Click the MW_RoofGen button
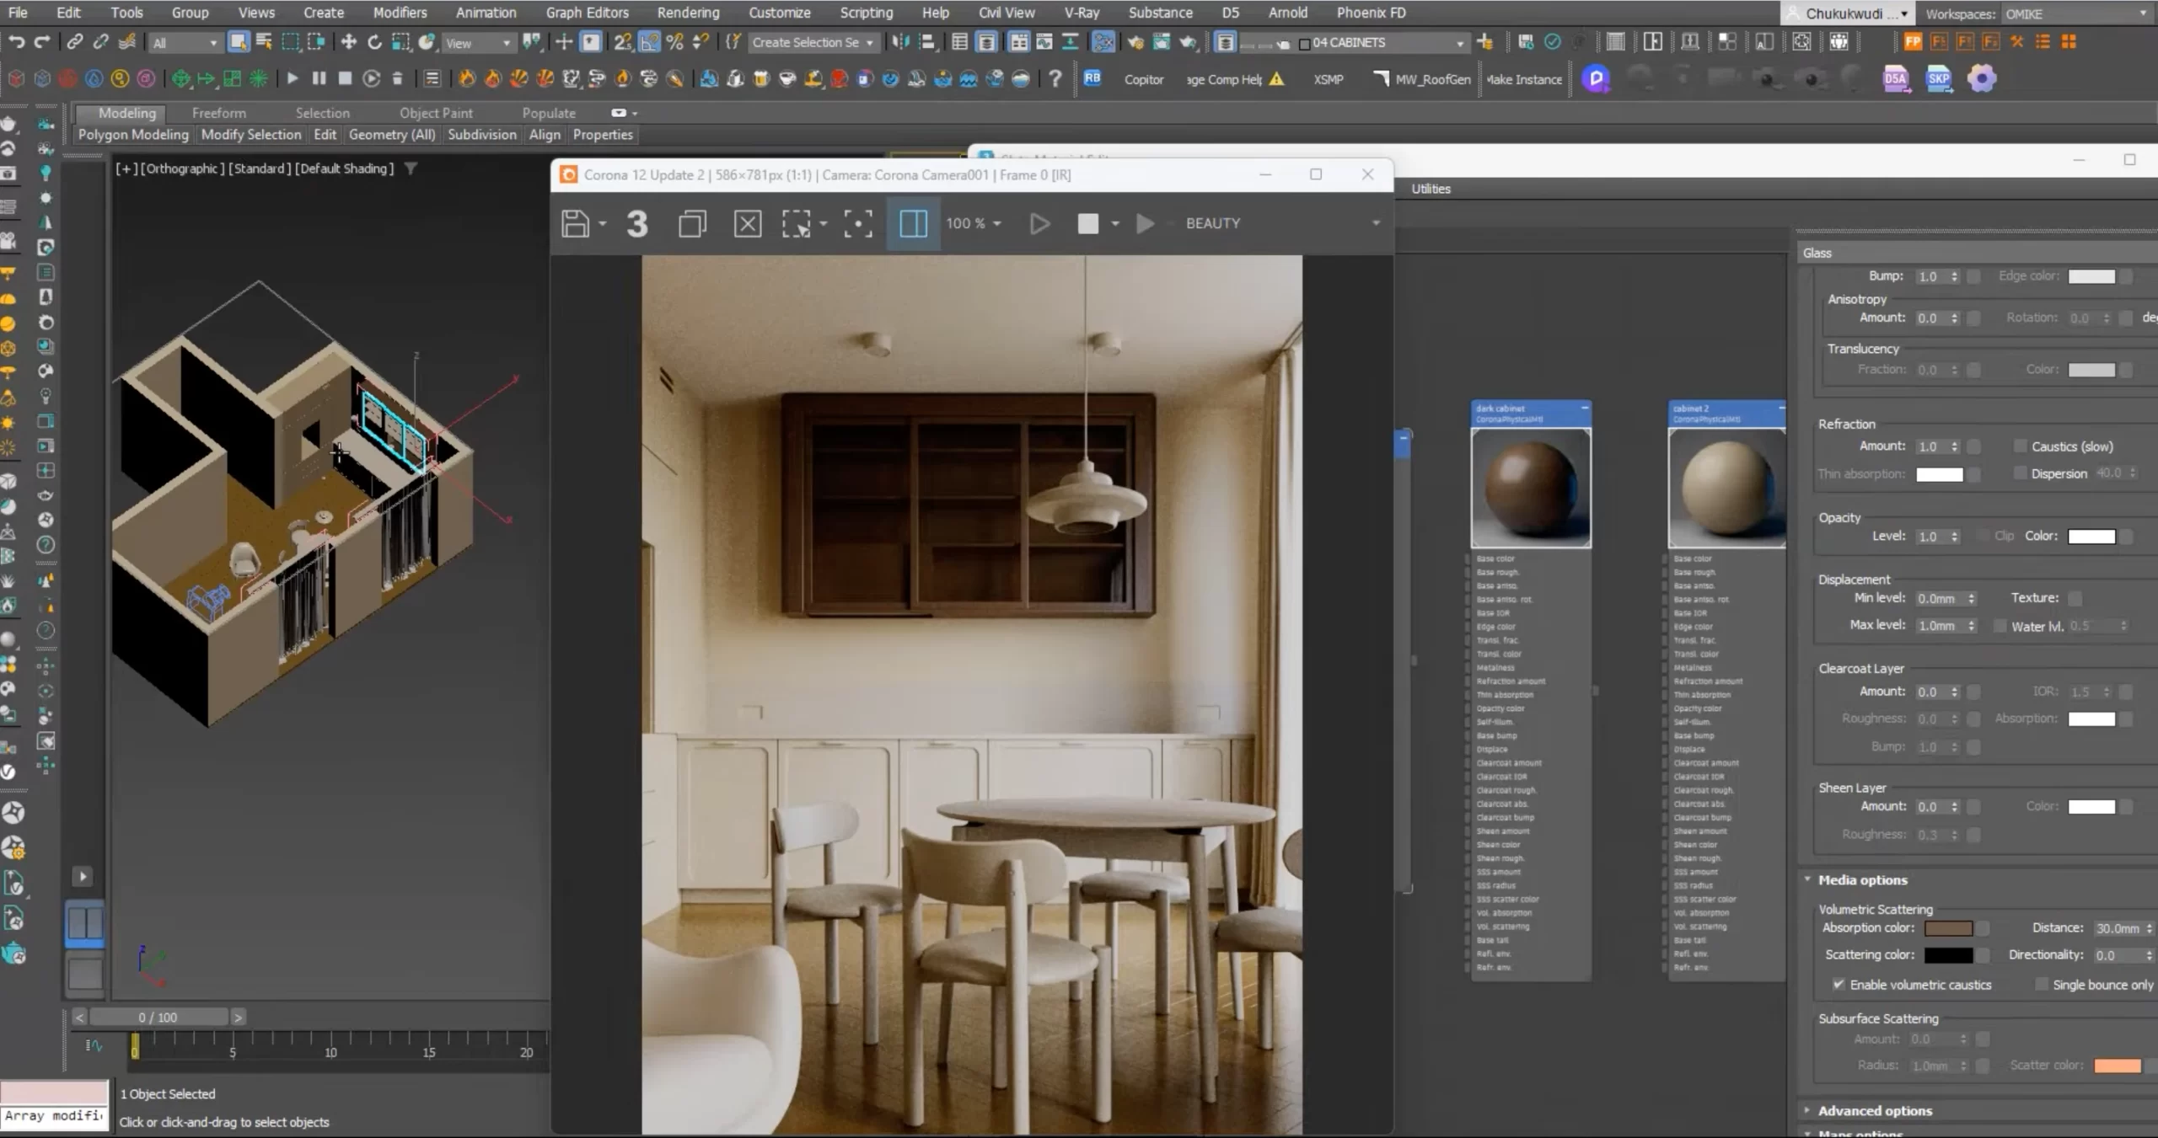 pos(1423,79)
